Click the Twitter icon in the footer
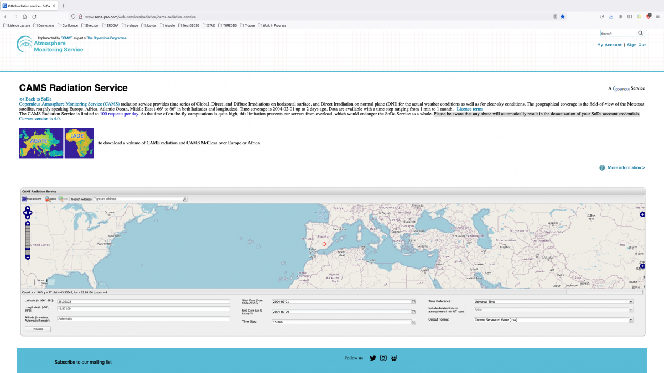 372,358
